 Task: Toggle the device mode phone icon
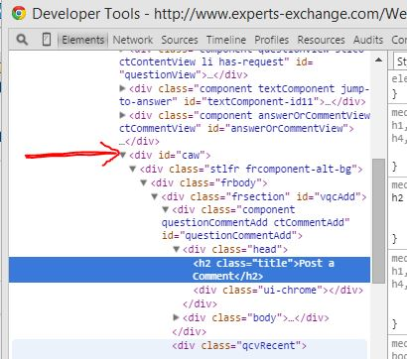pos(47,40)
